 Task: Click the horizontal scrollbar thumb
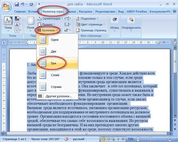pos(86,134)
